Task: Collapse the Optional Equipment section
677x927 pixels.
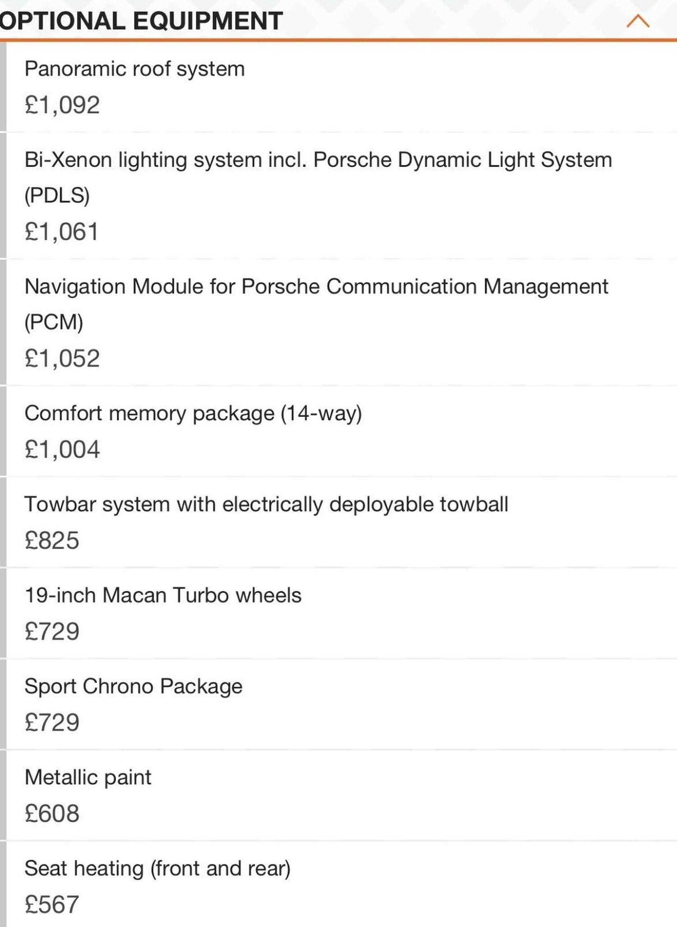Action: (x=637, y=21)
